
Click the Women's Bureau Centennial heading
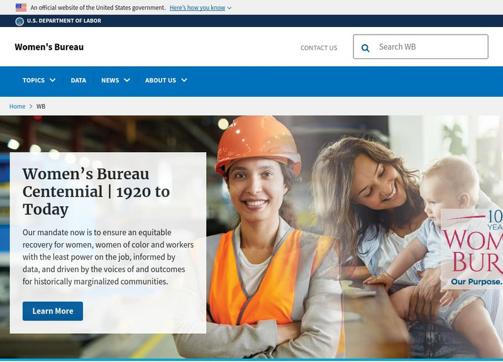click(96, 192)
